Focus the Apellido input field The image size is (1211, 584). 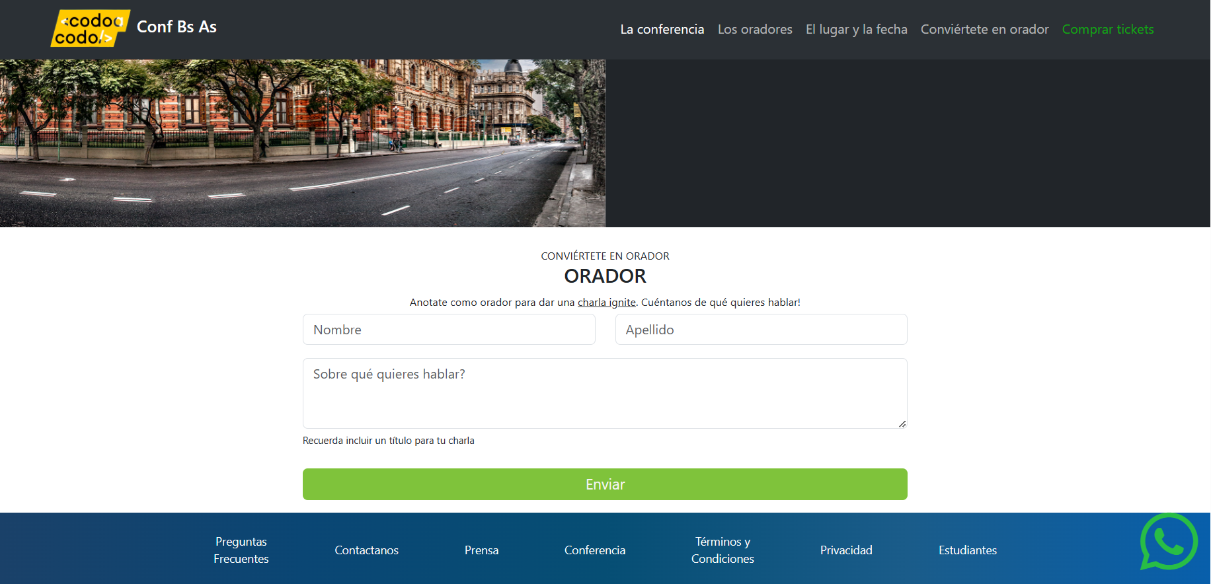[762, 330]
